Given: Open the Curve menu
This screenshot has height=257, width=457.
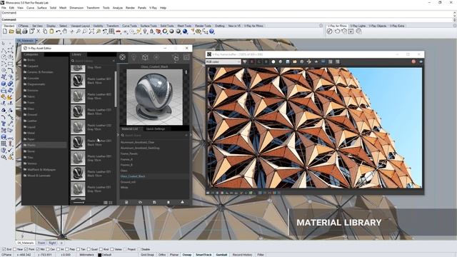Looking at the screenshot, I should tap(30, 8).
